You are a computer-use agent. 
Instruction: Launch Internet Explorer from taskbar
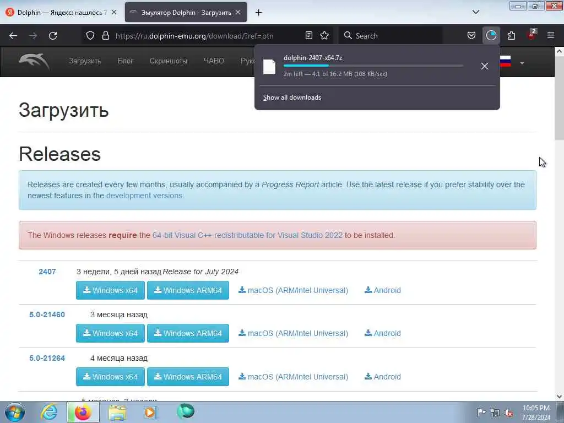(x=49, y=412)
